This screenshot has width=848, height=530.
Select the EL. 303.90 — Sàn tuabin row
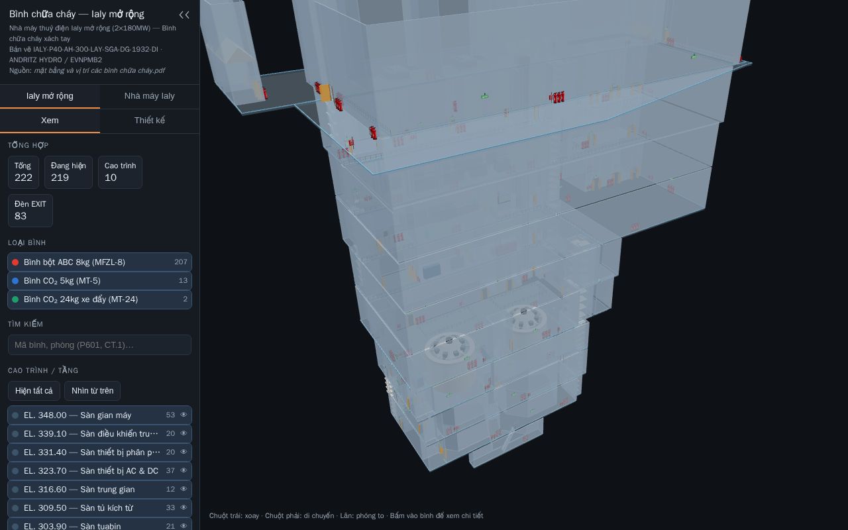pyautogui.click(x=99, y=525)
